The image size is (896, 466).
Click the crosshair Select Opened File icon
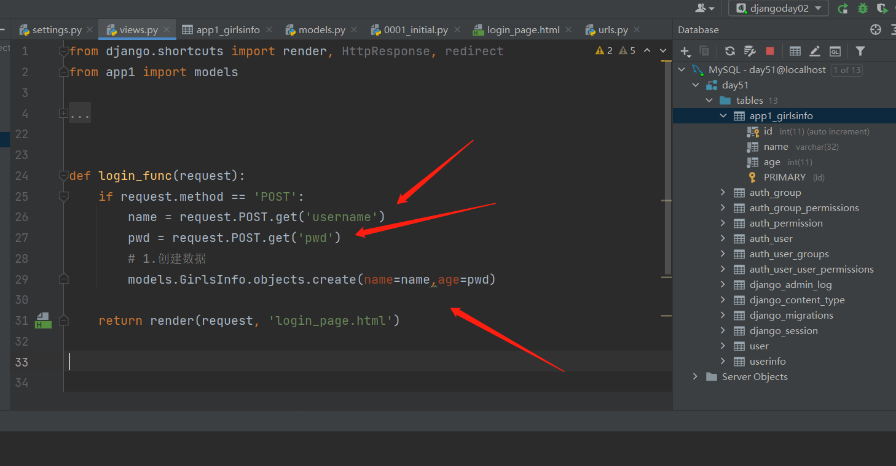876,29
